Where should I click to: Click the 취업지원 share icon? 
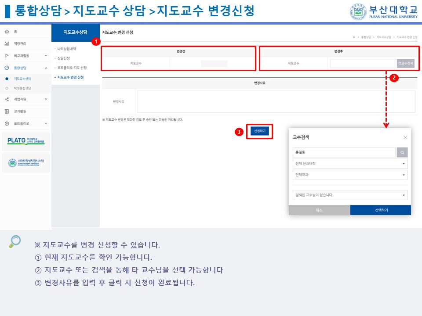tap(7, 100)
